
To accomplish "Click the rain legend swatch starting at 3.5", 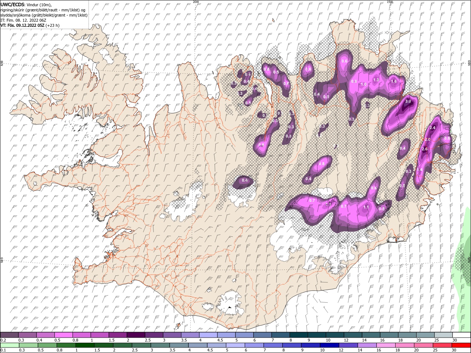I will click(179, 345).
